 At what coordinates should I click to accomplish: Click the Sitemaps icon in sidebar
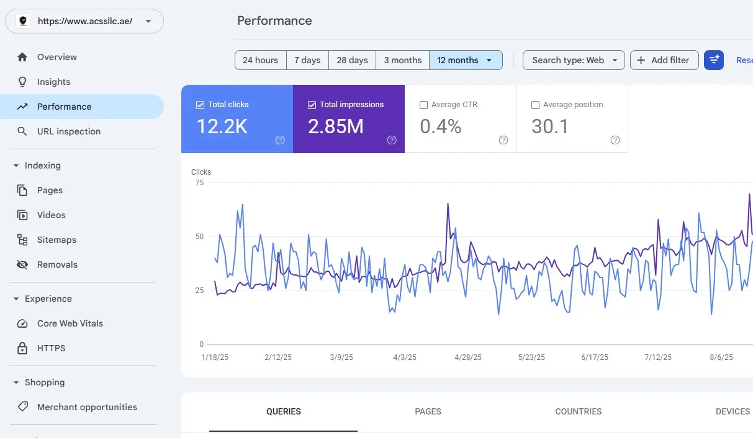[22, 240]
